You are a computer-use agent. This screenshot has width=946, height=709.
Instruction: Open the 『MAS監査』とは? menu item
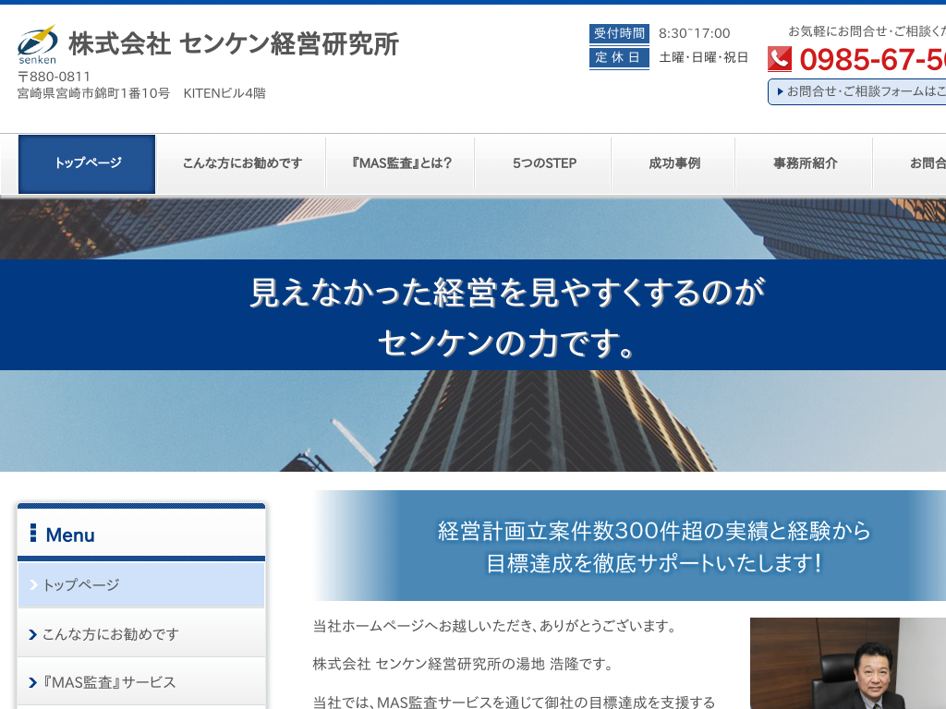[x=399, y=163]
